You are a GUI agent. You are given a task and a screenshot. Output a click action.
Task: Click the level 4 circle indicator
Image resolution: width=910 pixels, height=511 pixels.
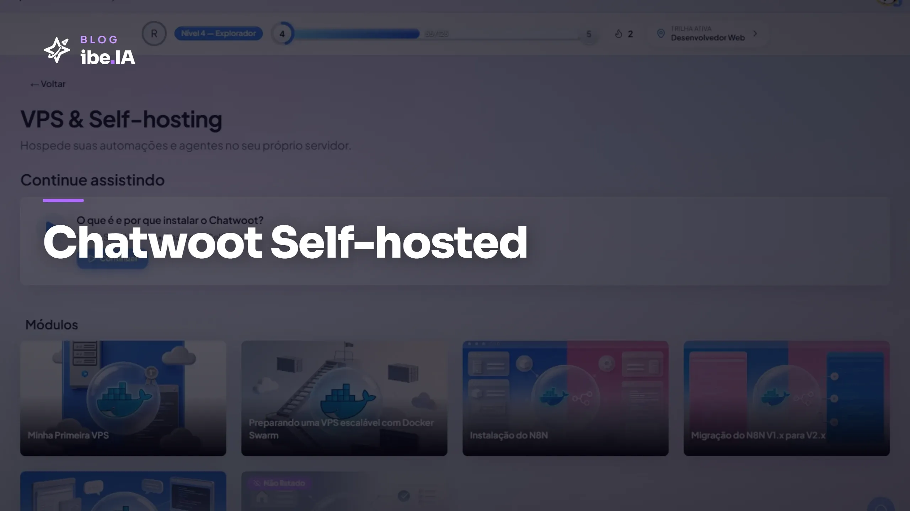point(282,34)
